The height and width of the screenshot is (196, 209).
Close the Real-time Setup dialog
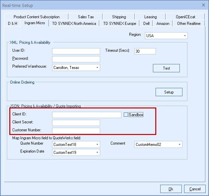[x=203, y=5]
